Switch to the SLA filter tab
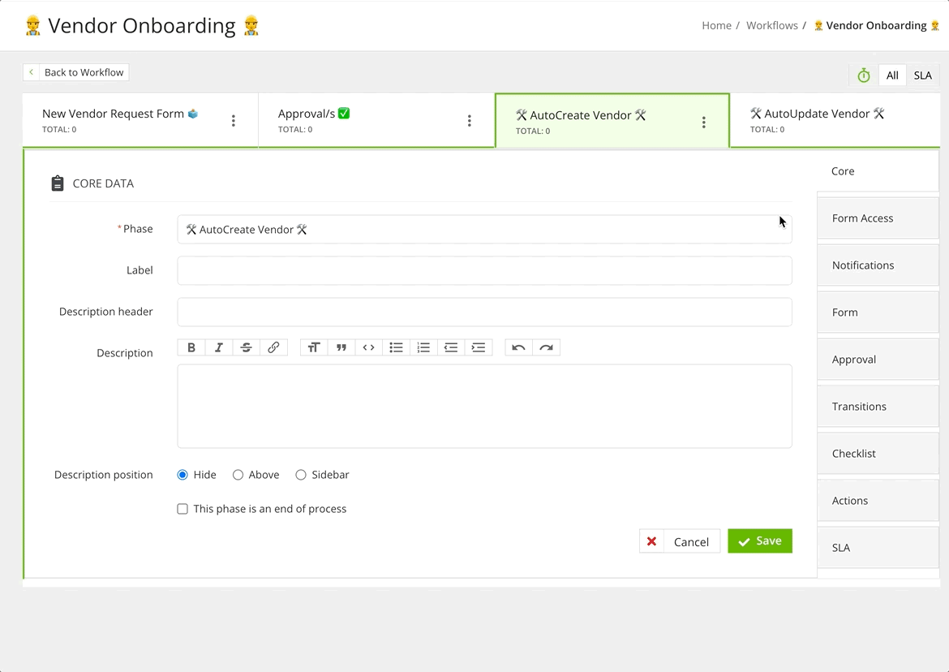 [922, 75]
